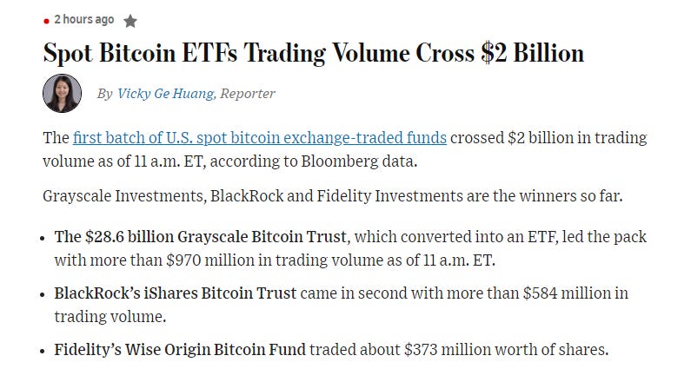Click the bold Fidelity's Wise Origin Bitcoin Fund text
Viewport: 691px width, 382px height.
pyautogui.click(x=180, y=350)
